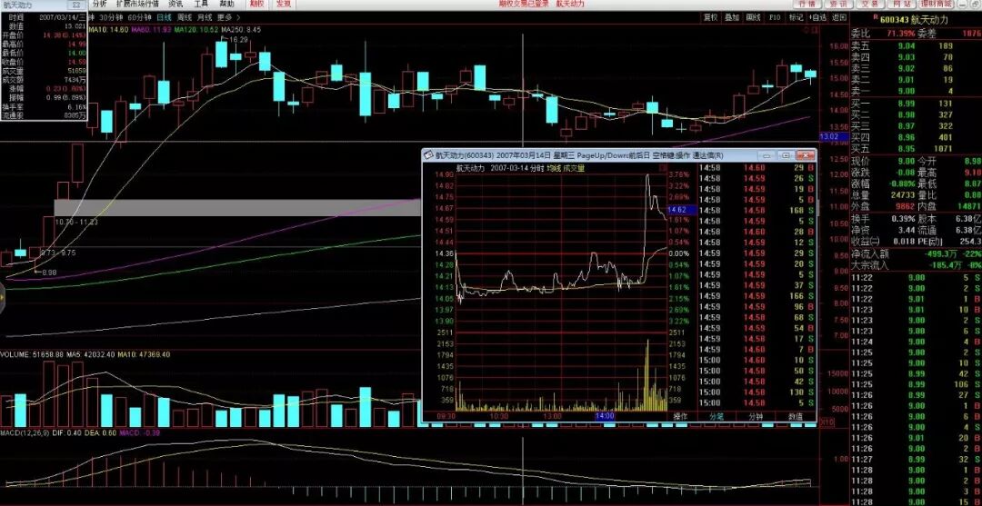Click the 600343 航天动力 stock header

tap(915, 21)
